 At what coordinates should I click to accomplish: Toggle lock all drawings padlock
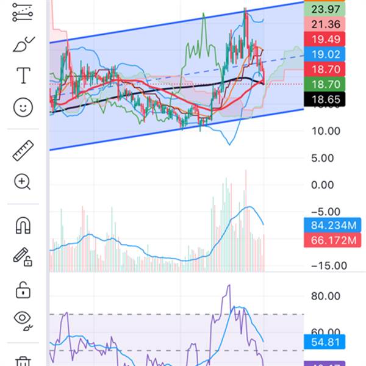[x=23, y=290]
